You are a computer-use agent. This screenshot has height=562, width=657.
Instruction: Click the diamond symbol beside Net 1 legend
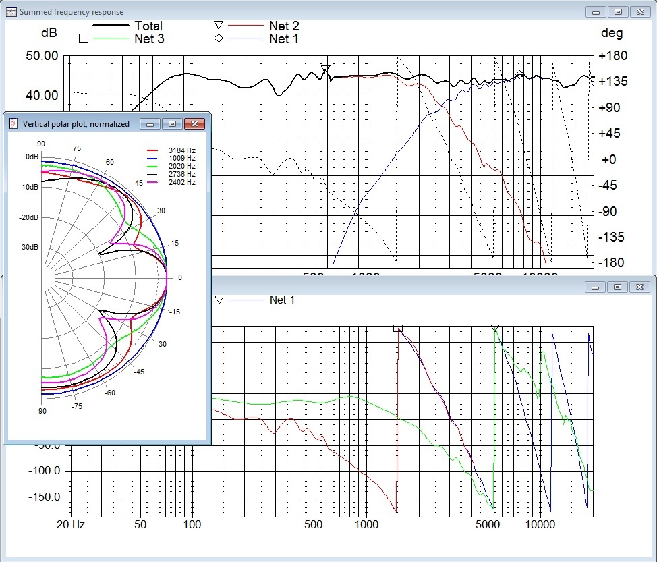219,38
